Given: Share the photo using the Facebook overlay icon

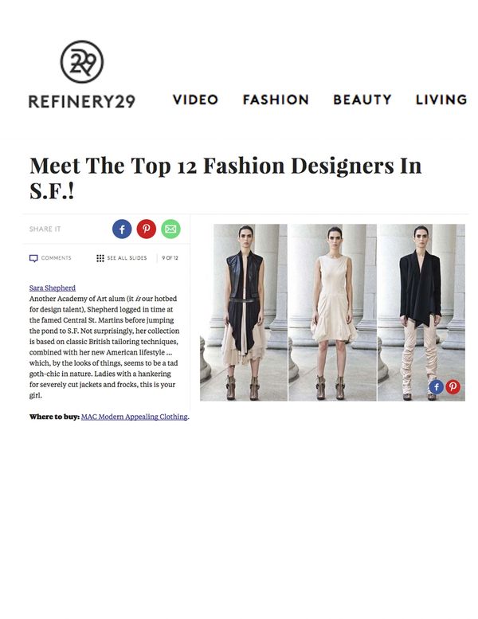Looking at the screenshot, I should [x=436, y=387].
